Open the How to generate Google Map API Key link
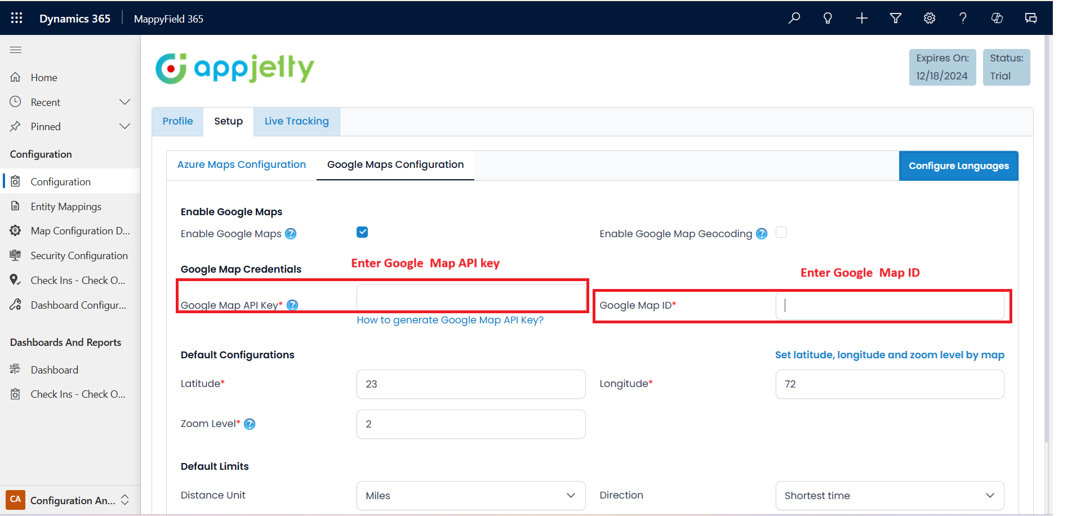Viewport: 1081px width, 516px height. [x=450, y=320]
